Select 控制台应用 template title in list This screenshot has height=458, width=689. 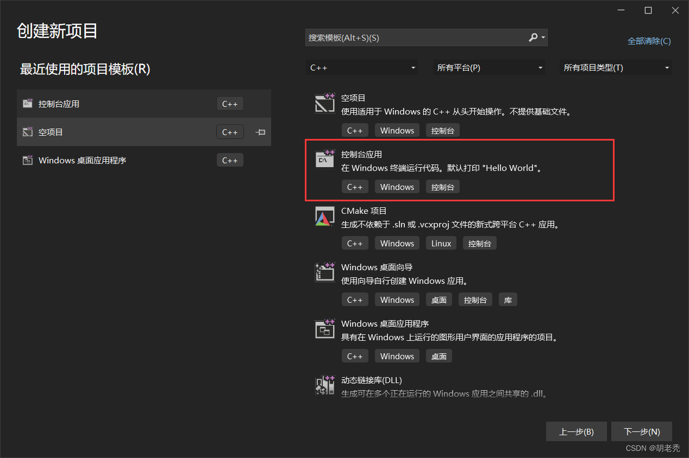coord(361,155)
